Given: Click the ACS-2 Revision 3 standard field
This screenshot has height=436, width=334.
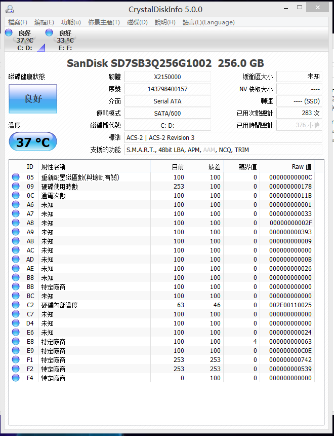Looking at the screenshot, I should pyautogui.click(x=223, y=137).
